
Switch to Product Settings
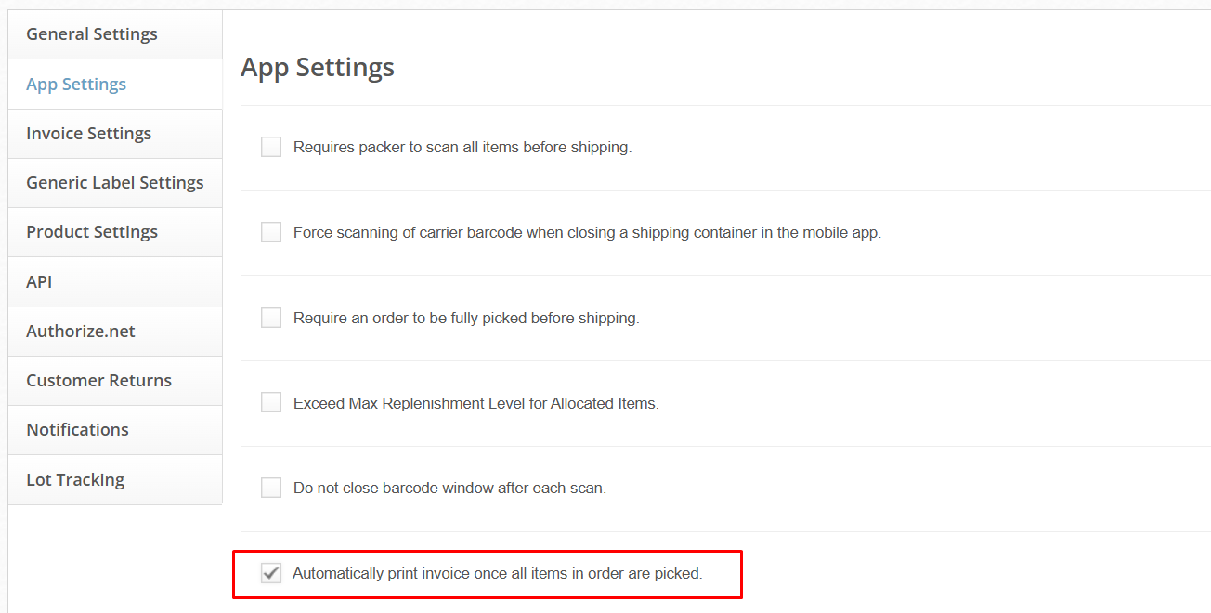92,232
